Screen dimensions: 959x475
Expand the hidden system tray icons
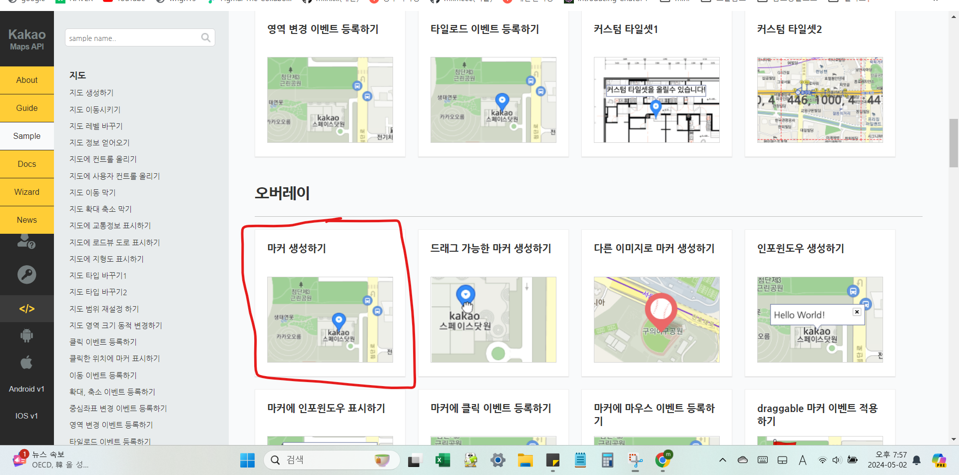[723, 460]
